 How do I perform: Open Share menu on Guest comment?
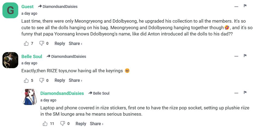tap(75, 43)
